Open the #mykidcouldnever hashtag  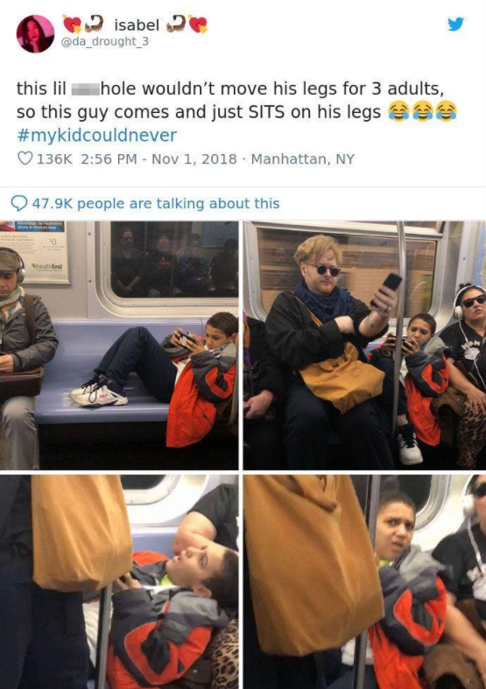point(96,136)
